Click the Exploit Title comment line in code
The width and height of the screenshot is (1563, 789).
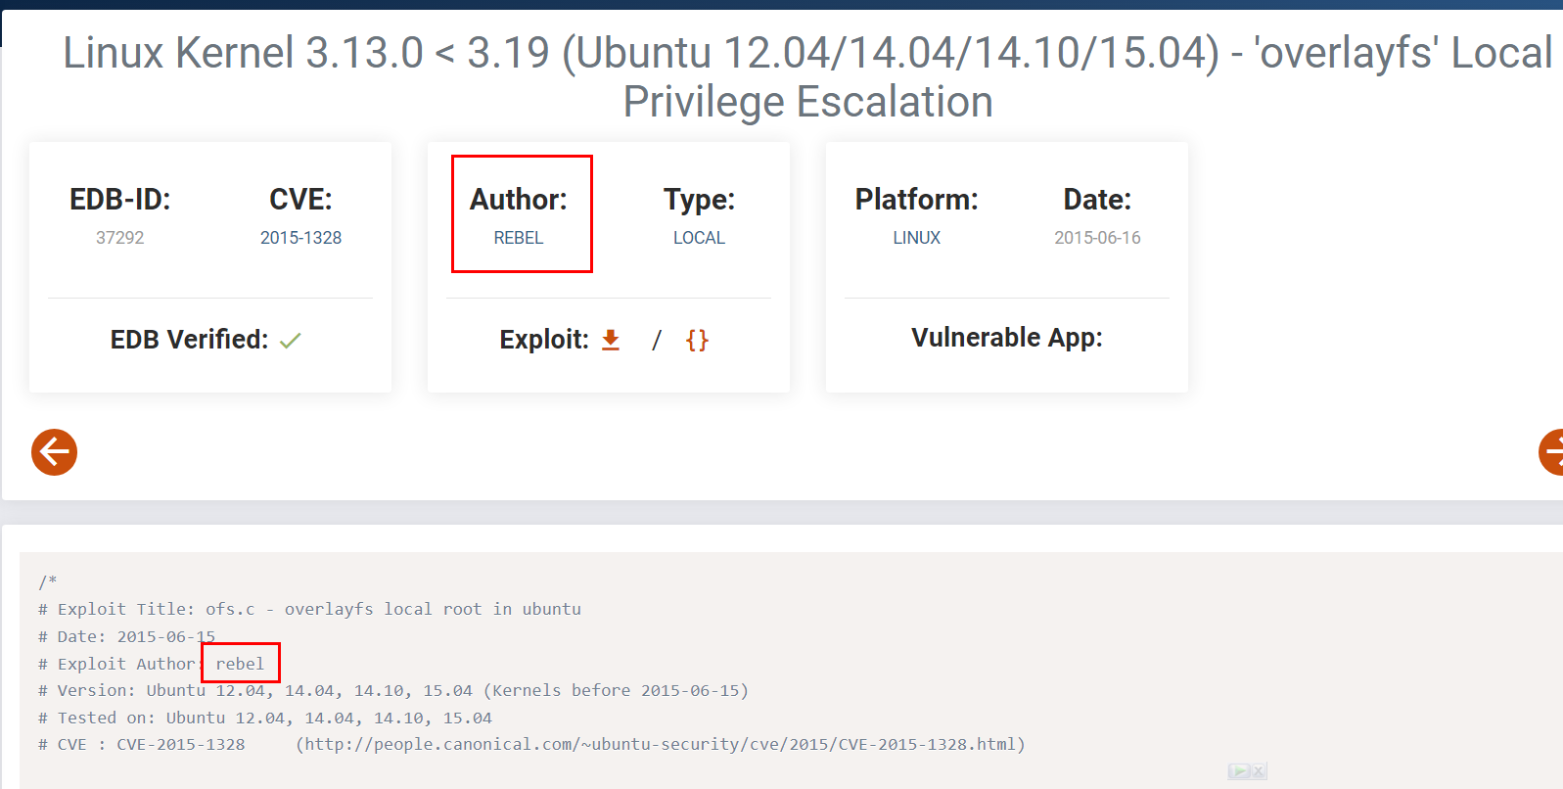tap(309, 609)
